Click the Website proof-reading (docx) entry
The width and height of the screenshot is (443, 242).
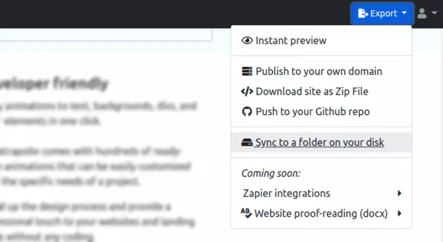321,214
